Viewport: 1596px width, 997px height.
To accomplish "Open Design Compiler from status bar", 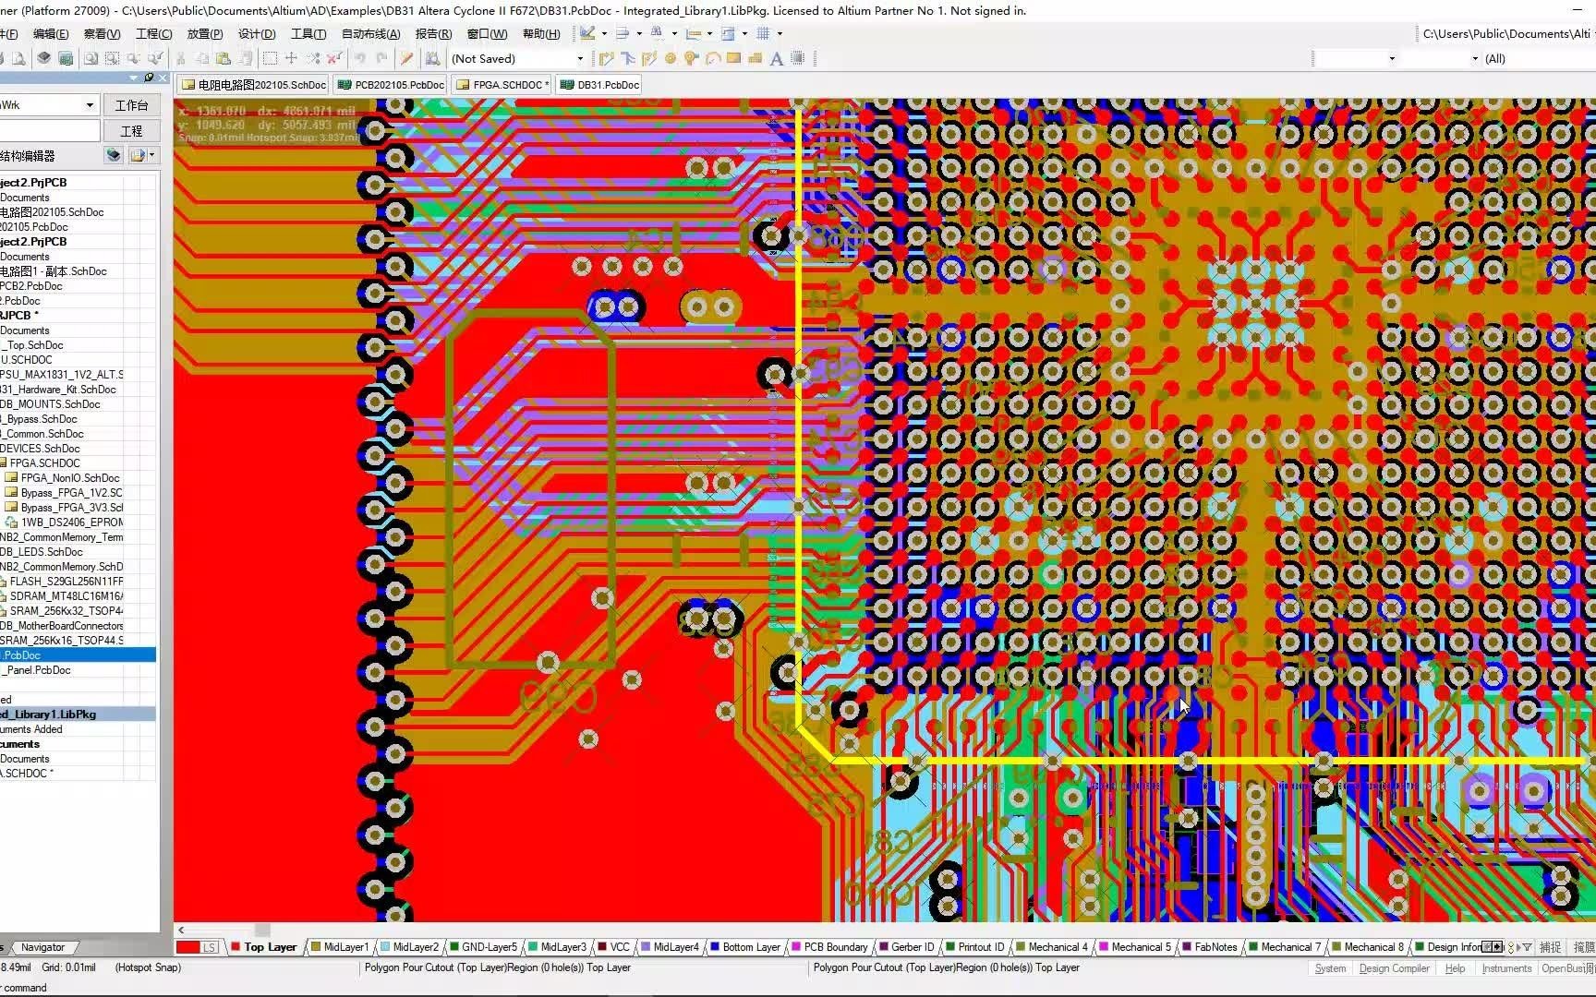I will [1394, 968].
